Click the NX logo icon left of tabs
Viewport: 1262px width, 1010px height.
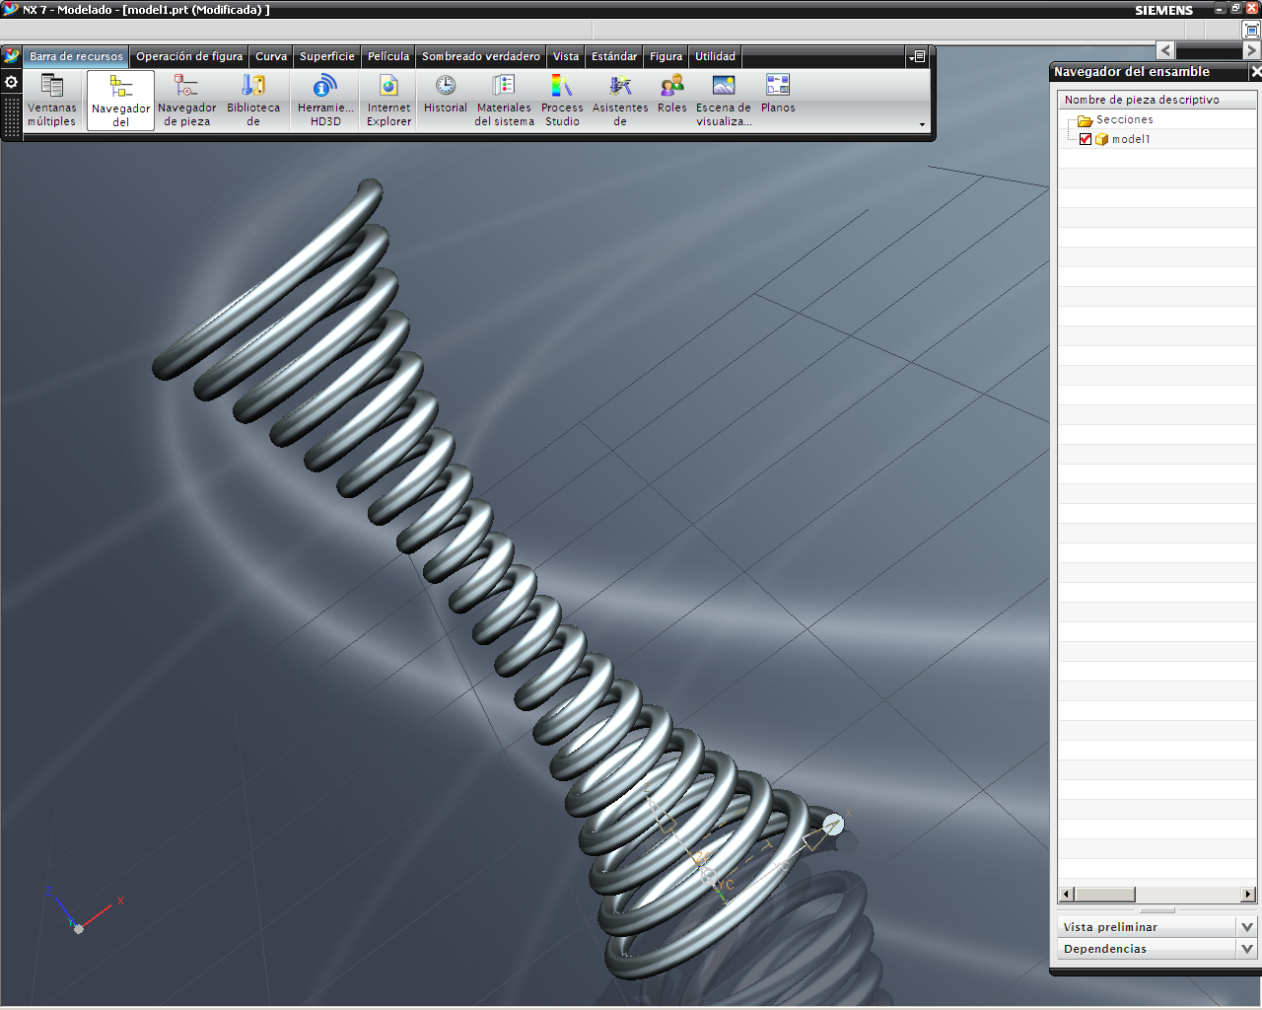click(12, 56)
